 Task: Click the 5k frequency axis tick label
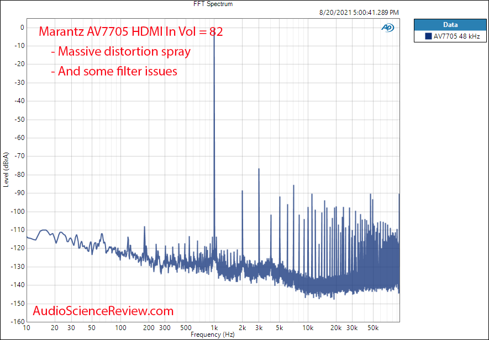(280, 327)
